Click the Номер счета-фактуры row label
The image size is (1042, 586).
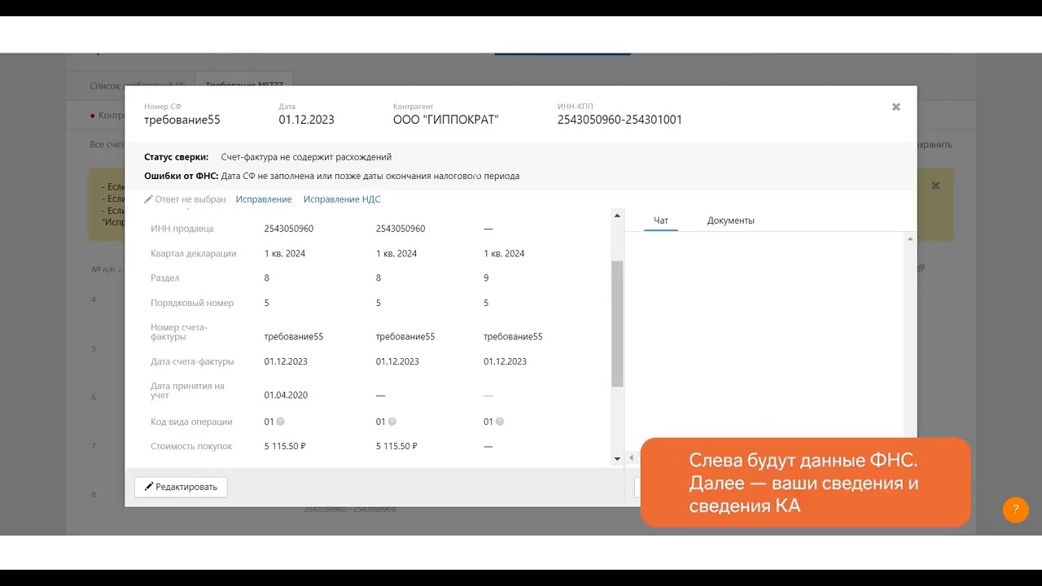[x=179, y=332]
